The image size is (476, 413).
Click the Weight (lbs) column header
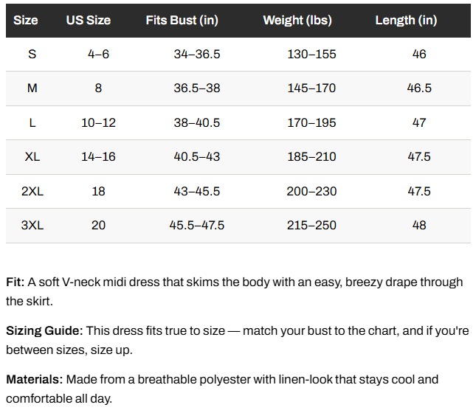(297, 21)
